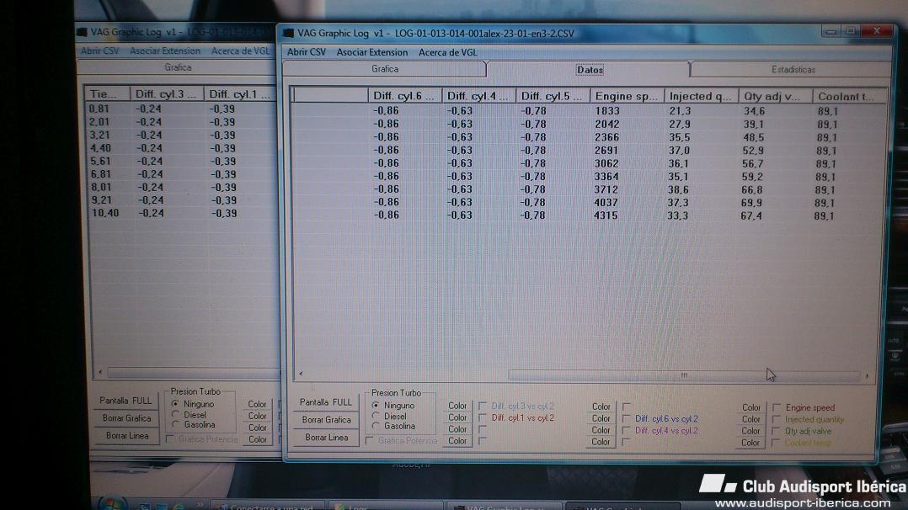The image size is (908, 510).
Task: Select the Grafica tab in the back window
Action: tap(178, 67)
